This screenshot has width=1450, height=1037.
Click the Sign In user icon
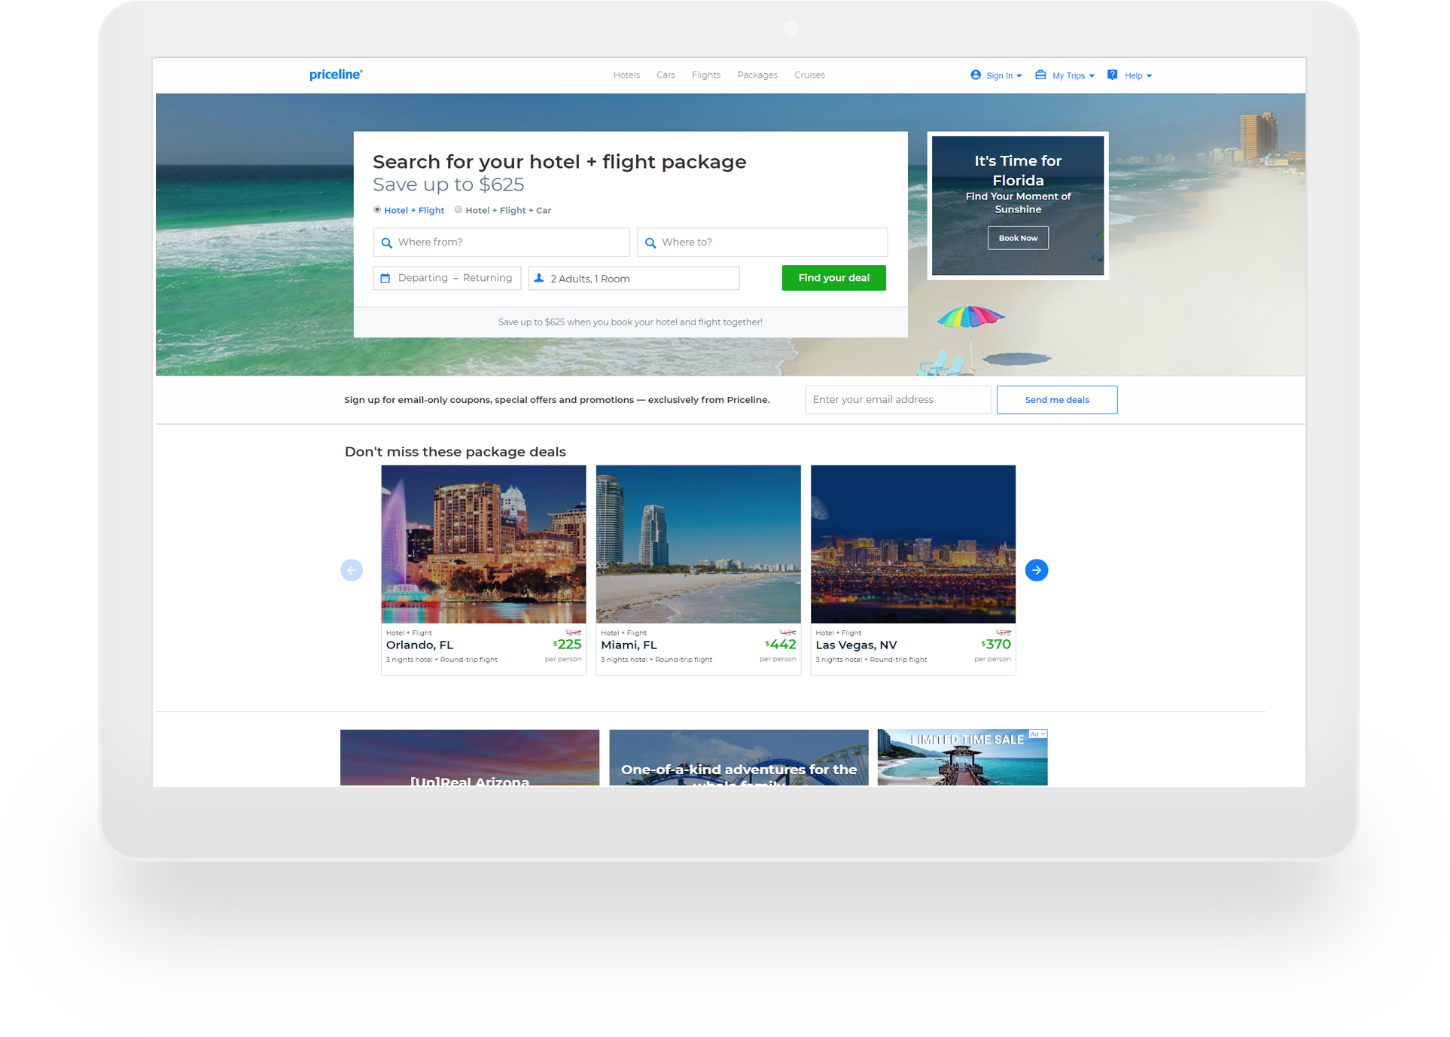[976, 75]
